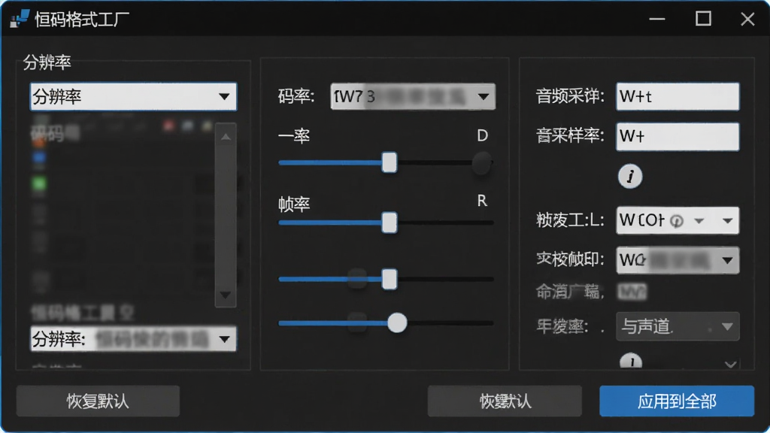Click the scroll-down arrow in the left list
Screen dimensions: 770x433
(226, 295)
